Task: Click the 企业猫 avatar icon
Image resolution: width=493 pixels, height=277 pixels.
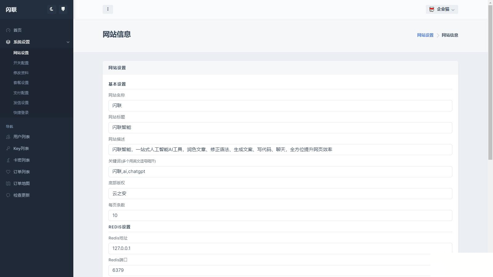Action: (432, 9)
